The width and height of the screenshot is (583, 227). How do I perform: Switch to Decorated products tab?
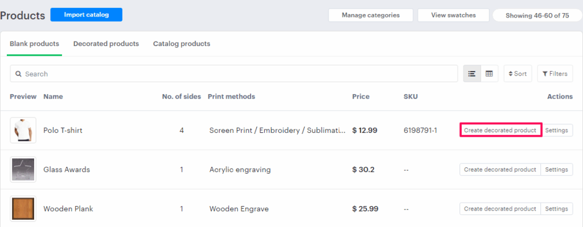click(106, 44)
